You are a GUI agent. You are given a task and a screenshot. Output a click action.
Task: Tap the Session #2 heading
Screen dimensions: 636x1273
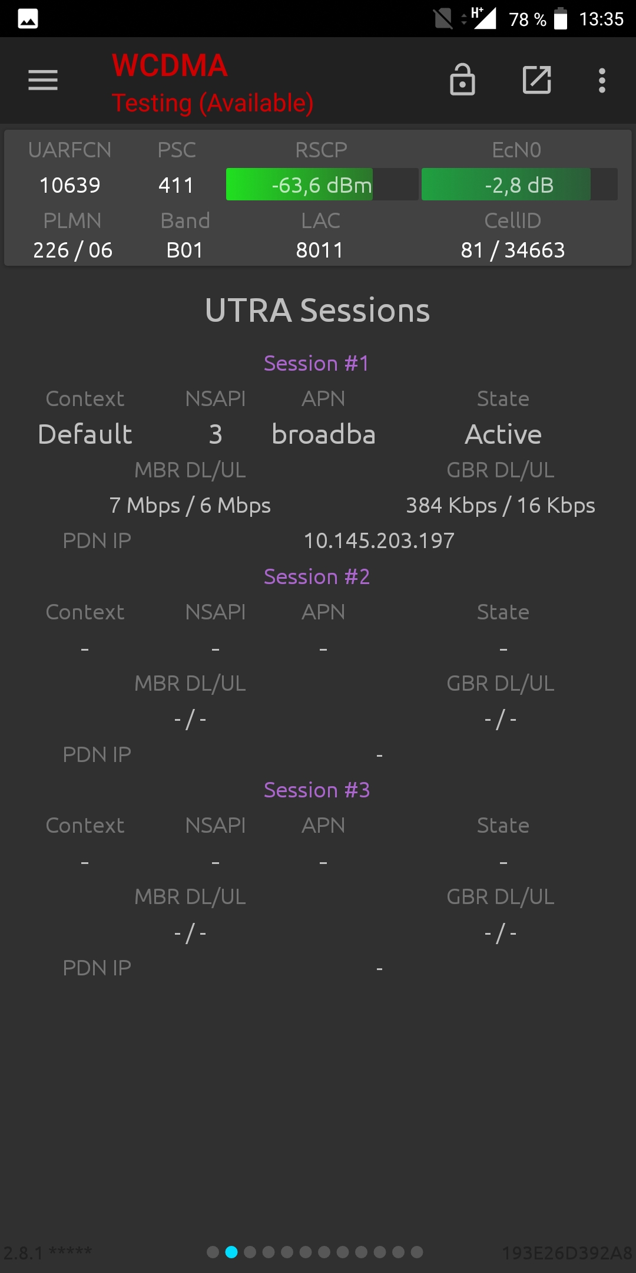coord(317,577)
